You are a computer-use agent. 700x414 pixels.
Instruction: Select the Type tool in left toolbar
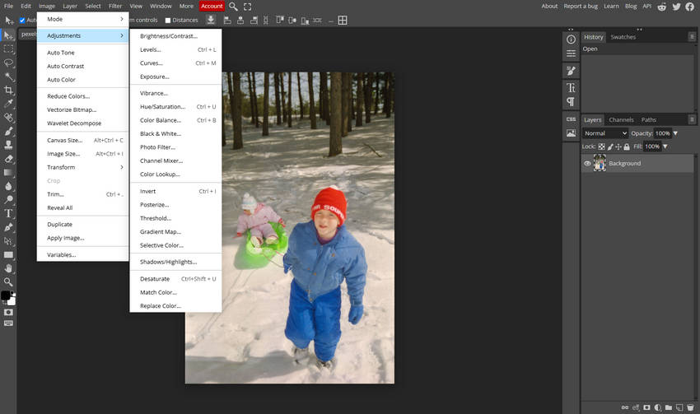pos(8,214)
